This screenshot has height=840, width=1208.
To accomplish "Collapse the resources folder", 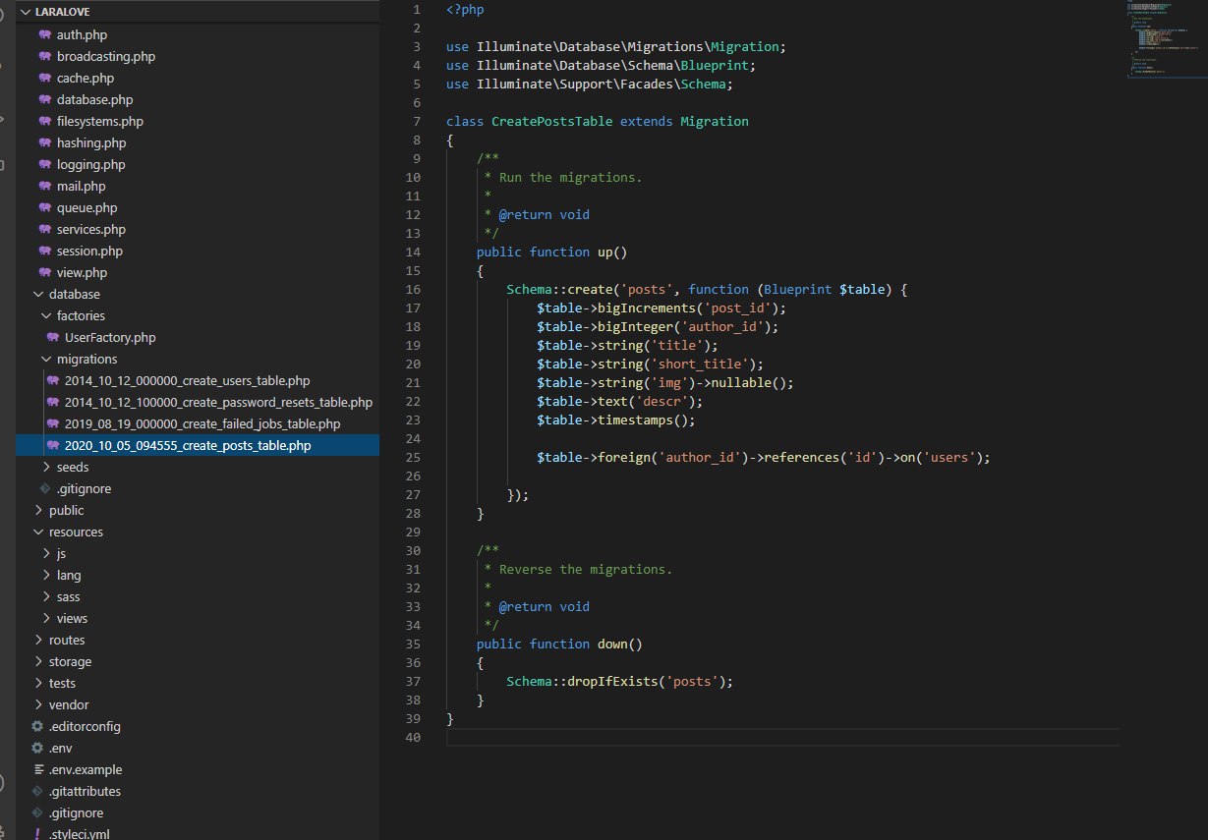I will 38,532.
